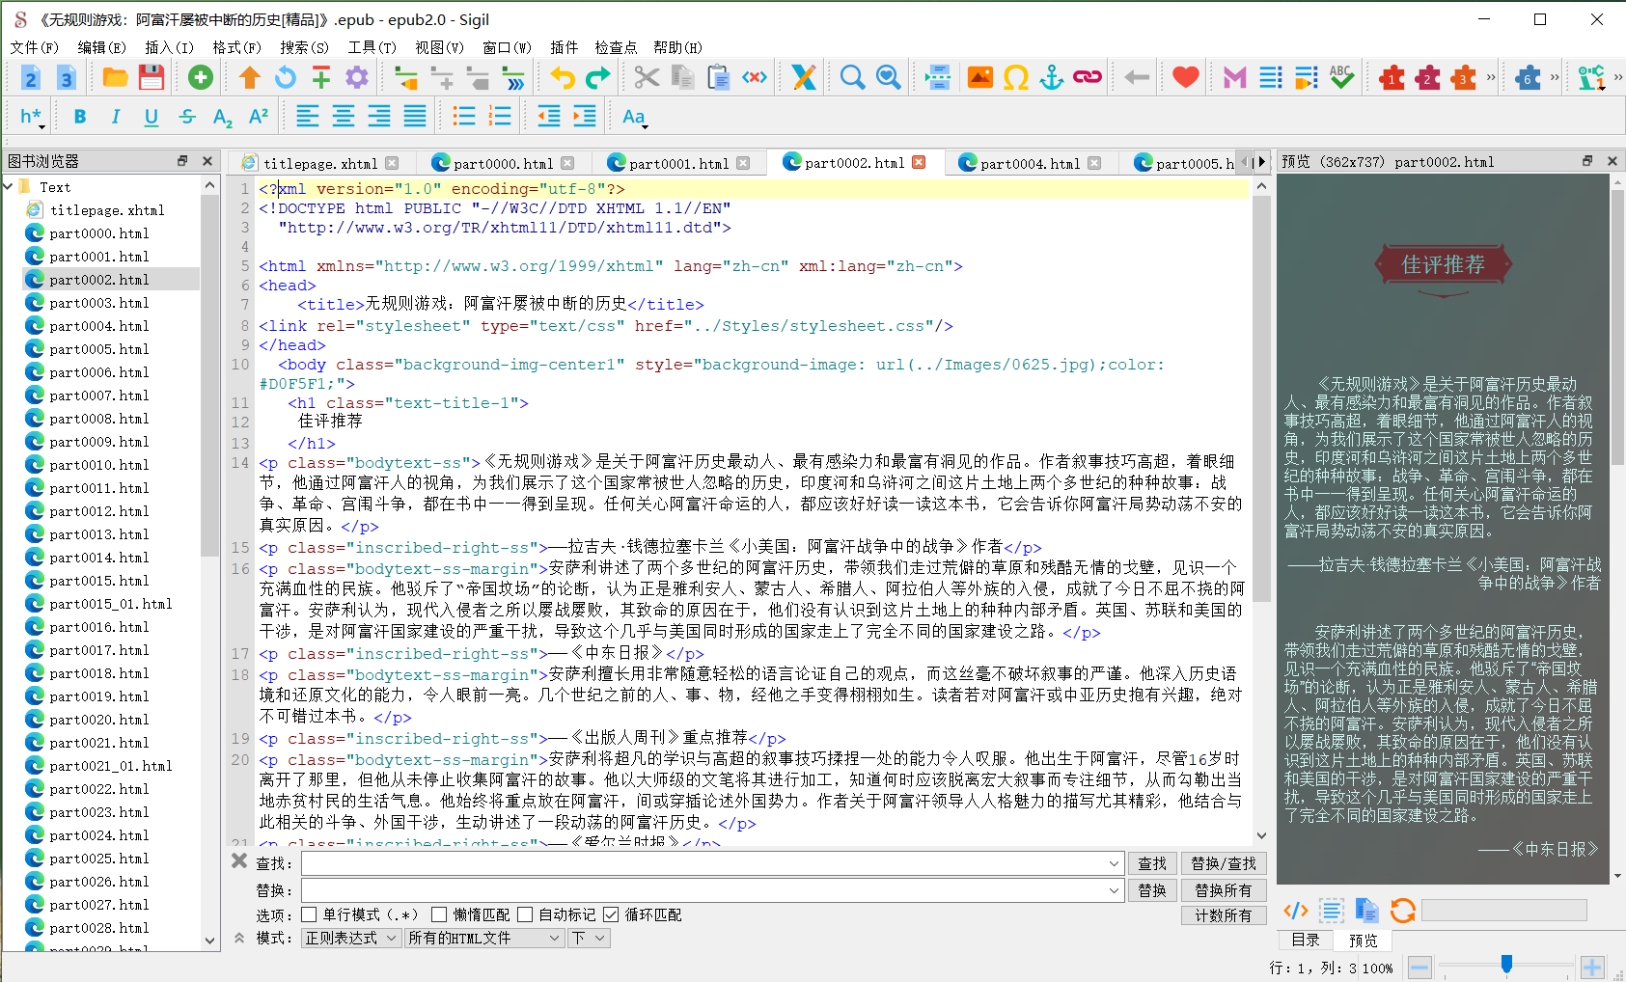Run spellcheck with the ABC checkmark icon
Viewport: 1626px width, 982px height.
1341,77
